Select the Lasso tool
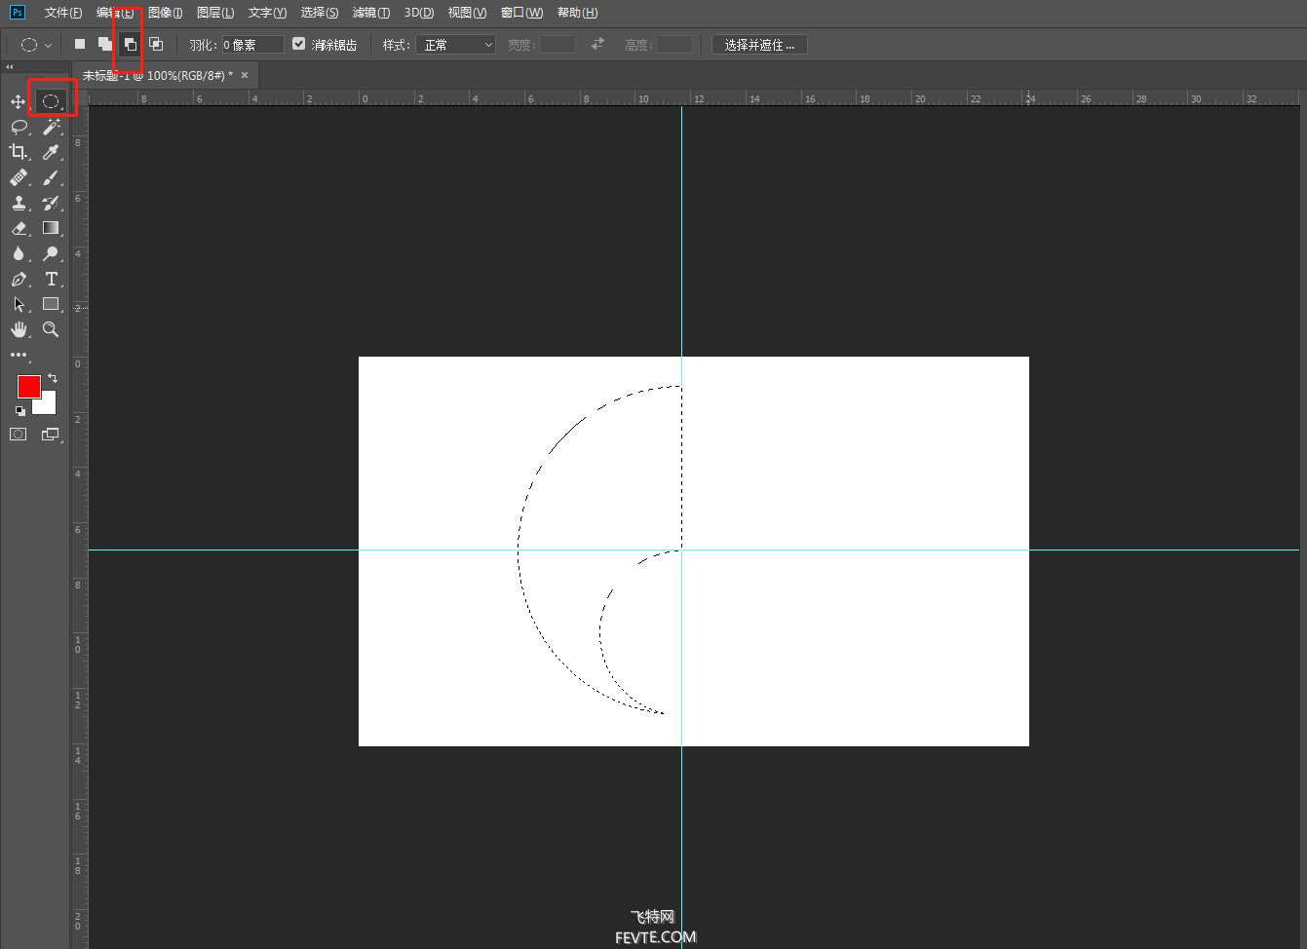Image resolution: width=1307 pixels, height=949 pixels. tap(19, 127)
